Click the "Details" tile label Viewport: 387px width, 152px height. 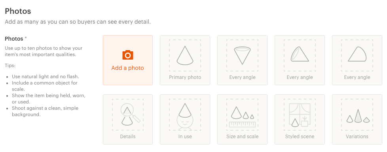tap(127, 137)
